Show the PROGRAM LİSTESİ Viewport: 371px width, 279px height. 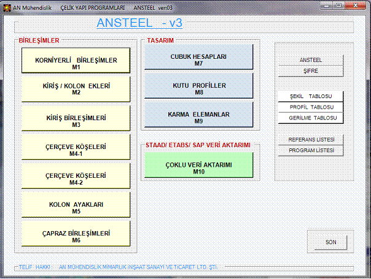310,150
